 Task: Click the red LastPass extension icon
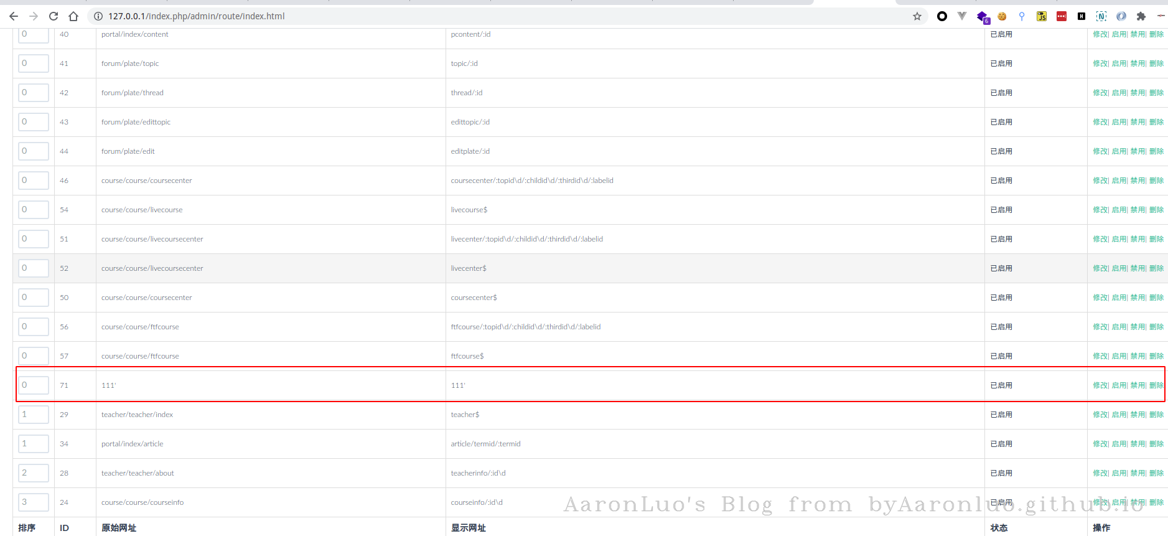[1061, 16]
